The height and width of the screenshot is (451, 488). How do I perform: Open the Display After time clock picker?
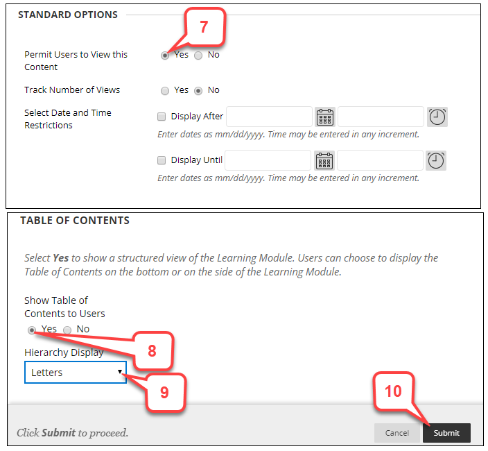point(437,117)
